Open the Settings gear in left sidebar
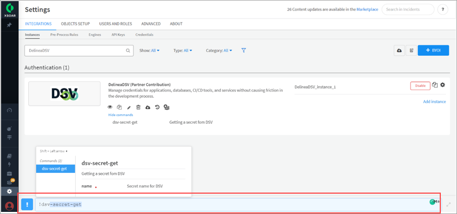457x214 pixels. click(x=9, y=191)
